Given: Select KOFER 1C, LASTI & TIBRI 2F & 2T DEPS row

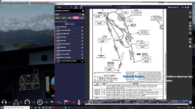Looking at the screenshot, I should coord(70,61).
